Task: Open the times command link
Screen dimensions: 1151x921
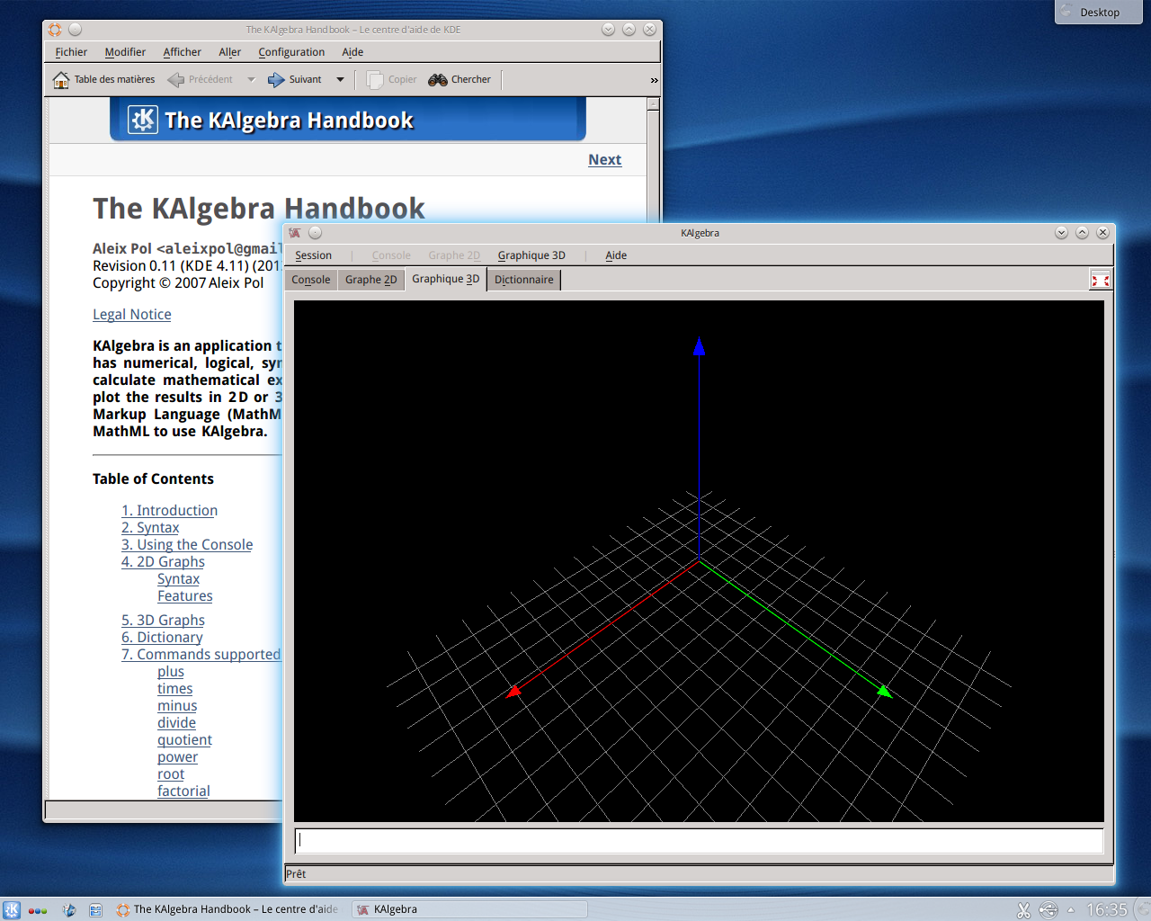Action: click(x=175, y=689)
